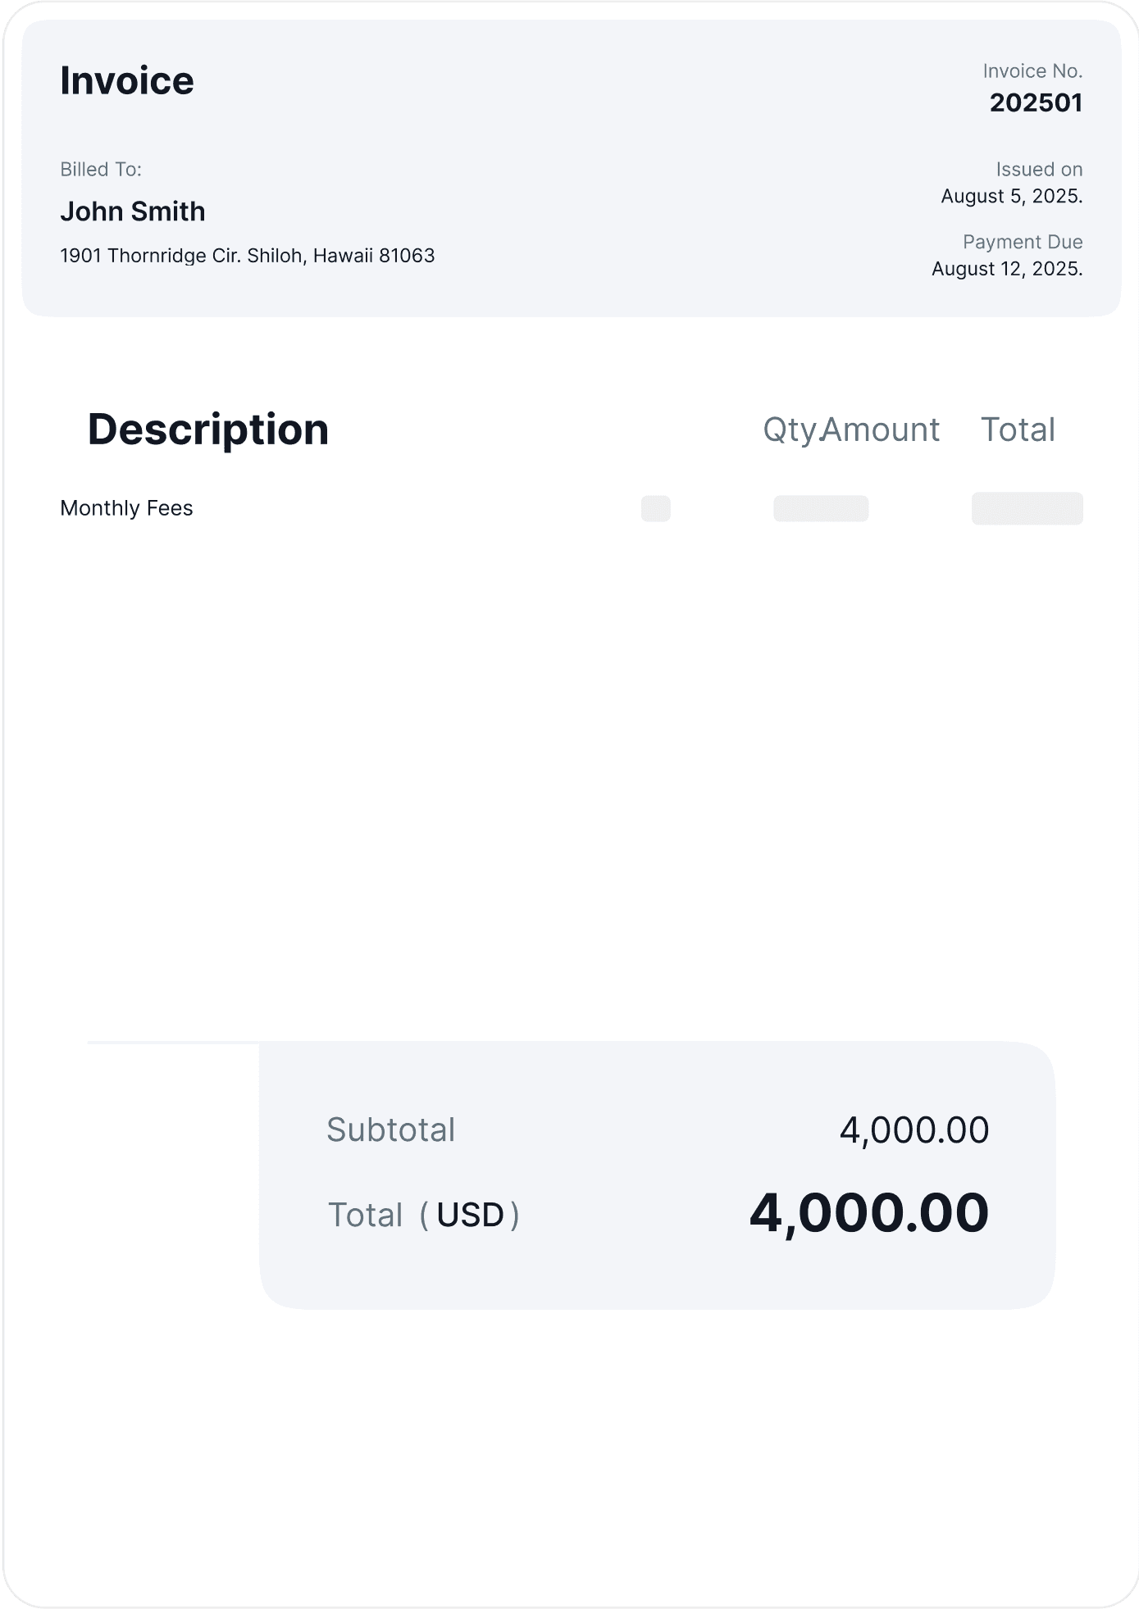1139x1609 pixels.
Task: Click the Qty column header
Action: (790, 430)
